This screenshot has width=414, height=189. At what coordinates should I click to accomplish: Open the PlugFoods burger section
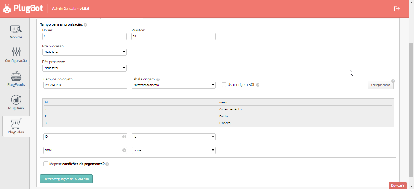tap(16, 79)
